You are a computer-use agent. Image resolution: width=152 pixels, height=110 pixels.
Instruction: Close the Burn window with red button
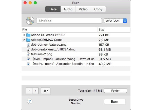[x=25, y=3]
